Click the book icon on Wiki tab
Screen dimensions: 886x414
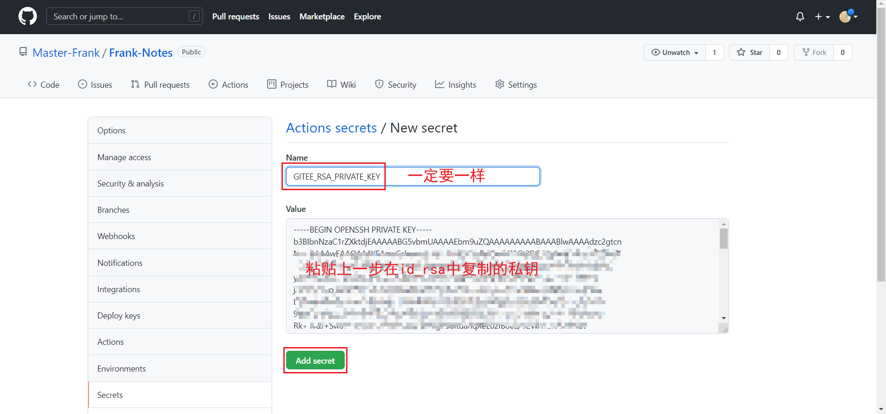click(x=332, y=84)
